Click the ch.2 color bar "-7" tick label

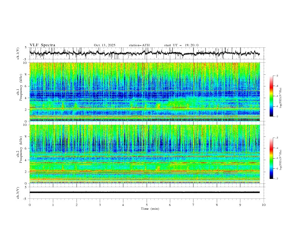pyautogui.click(x=277, y=179)
